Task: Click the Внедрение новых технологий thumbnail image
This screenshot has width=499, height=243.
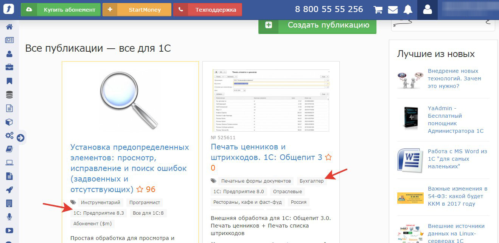Action: [410, 80]
